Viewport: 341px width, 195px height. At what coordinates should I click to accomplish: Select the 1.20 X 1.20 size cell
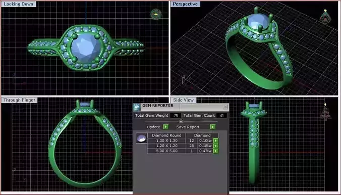(x=166, y=146)
